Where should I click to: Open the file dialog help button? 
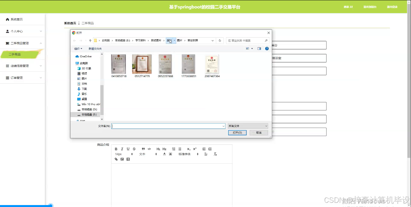(267, 49)
